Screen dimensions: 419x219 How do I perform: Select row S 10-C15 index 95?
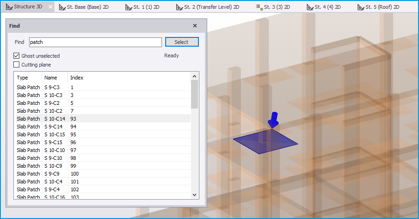102,134
